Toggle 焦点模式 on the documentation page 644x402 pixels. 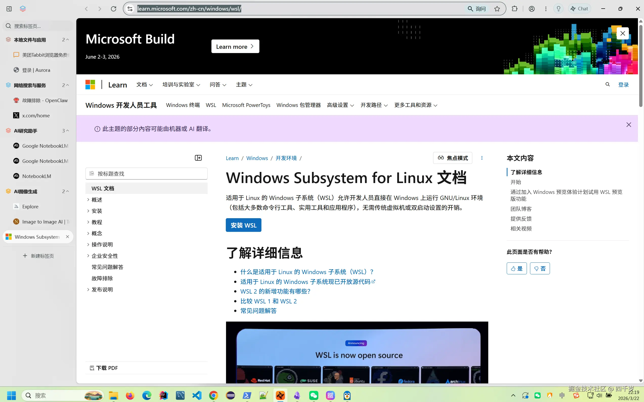pyautogui.click(x=453, y=158)
